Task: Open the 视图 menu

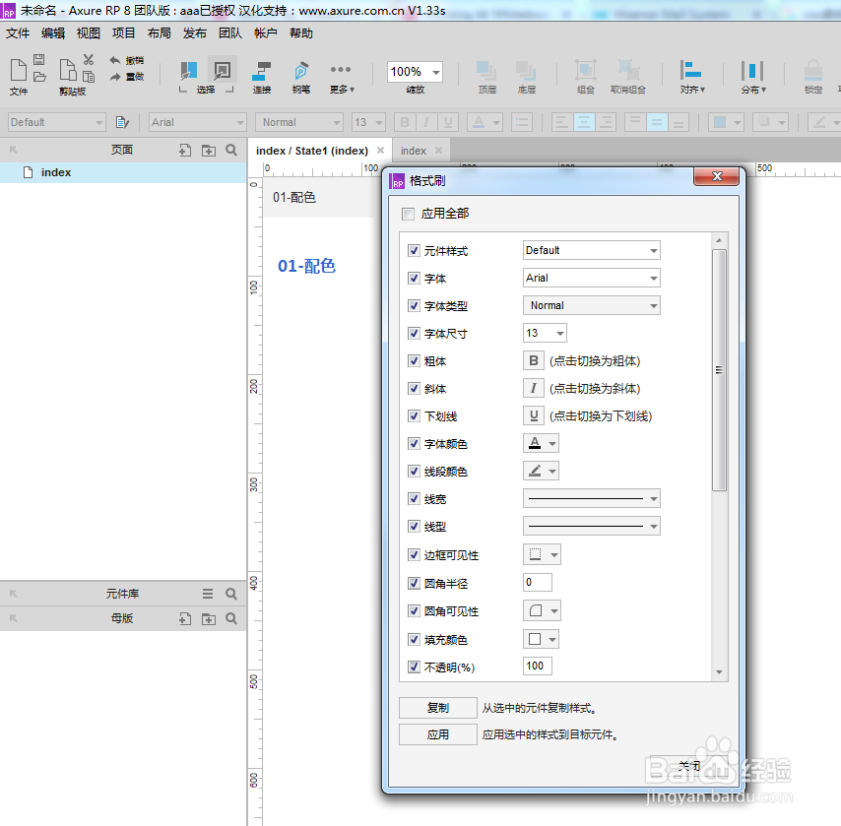Action: (x=88, y=33)
